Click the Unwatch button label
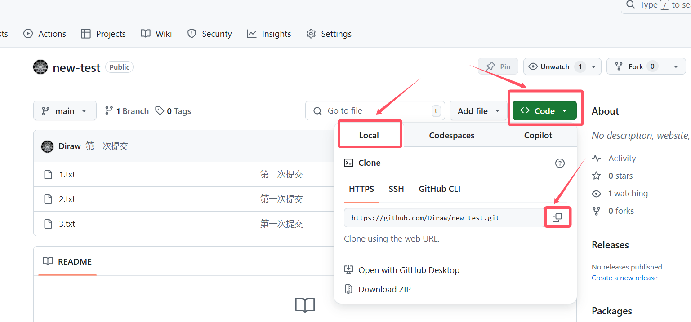The height and width of the screenshot is (322, 691). tap(555, 67)
